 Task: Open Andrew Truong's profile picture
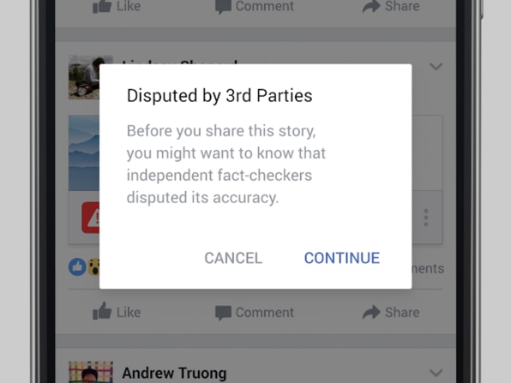91,372
